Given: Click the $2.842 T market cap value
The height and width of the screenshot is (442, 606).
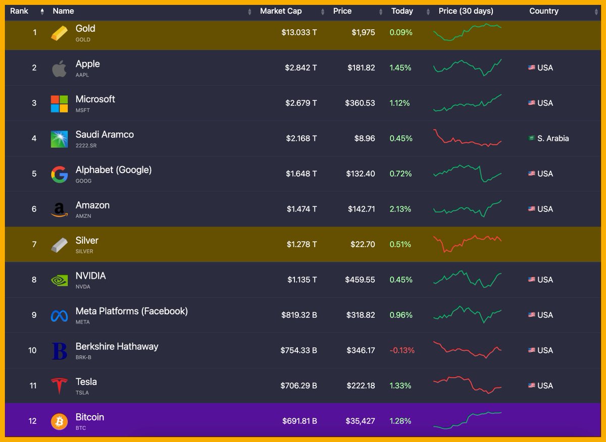Looking at the screenshot, I should (x=301, y=68).
